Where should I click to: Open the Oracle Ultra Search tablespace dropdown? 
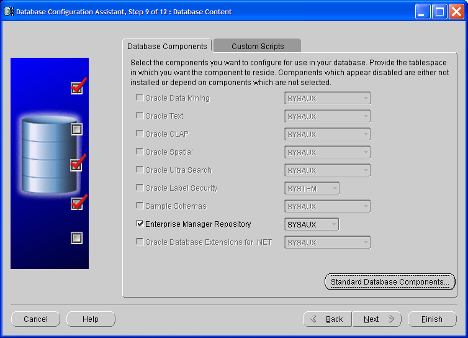[x=328, y=170]
